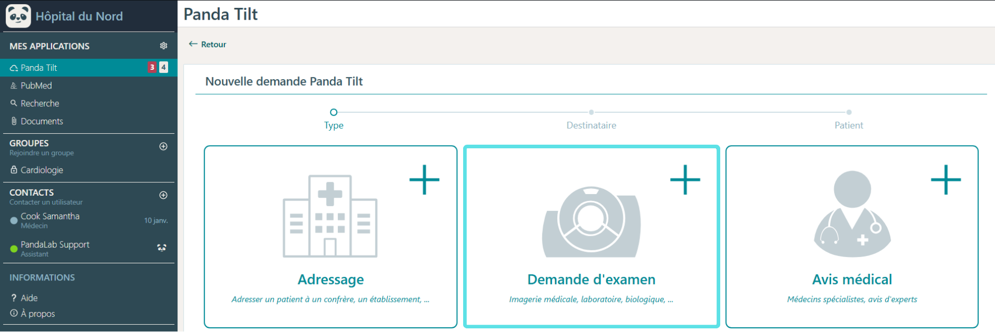Click Rejoindre un groupe link
Viewport: 995px width, 332px height.
[x=42, y=153]
